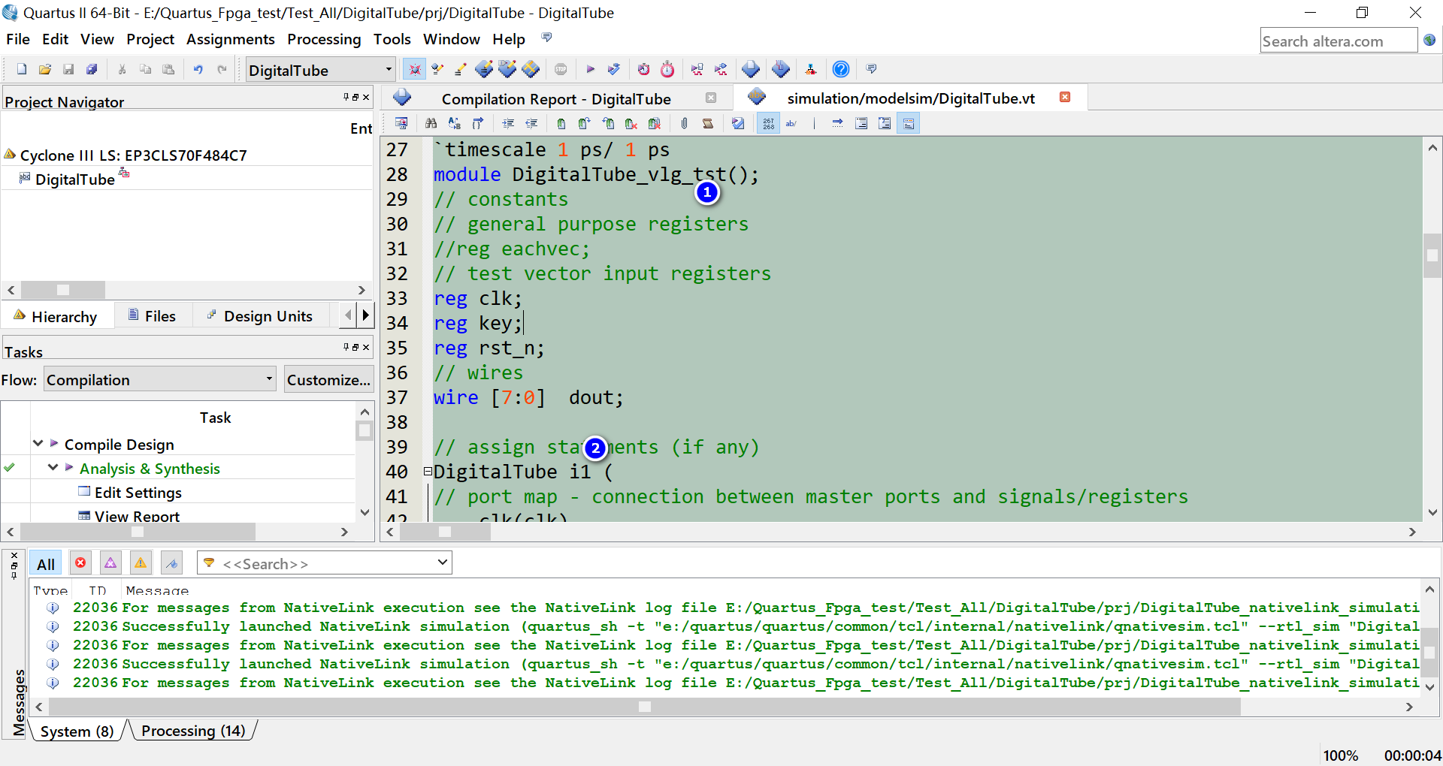Toggle whitespace display ab/ icon
The width and height of the screenshot is (1443, 766).
pyautogui.click(x=791, y=124)
